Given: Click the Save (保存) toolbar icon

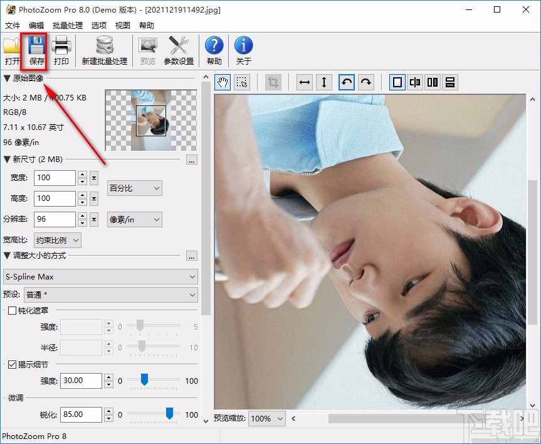Looking at the screenshot, I should coord(36,50).
